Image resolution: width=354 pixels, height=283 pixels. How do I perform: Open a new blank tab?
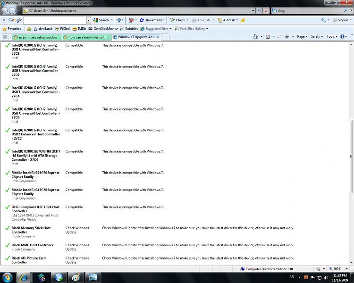[165, 37]
